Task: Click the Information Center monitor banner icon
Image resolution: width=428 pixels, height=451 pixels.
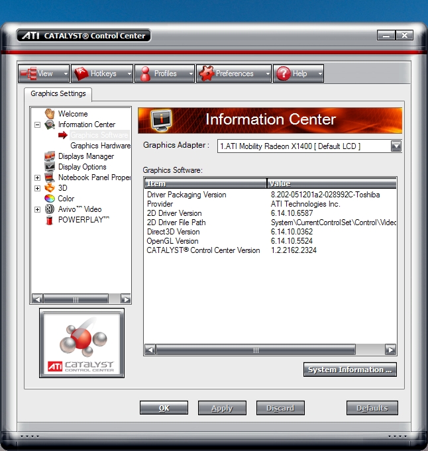Action: 161,120
